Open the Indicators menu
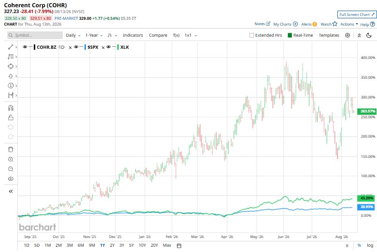Viewport: 377px width, 252px height. [133, 35]
